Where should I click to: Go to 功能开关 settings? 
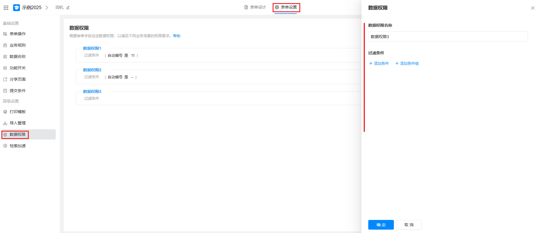coord(17,68)
